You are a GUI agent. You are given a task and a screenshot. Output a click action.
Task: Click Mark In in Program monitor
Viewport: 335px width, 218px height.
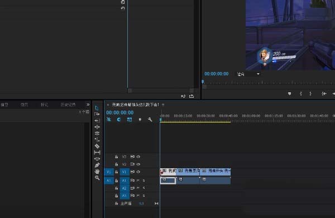(x=301, y=94)
